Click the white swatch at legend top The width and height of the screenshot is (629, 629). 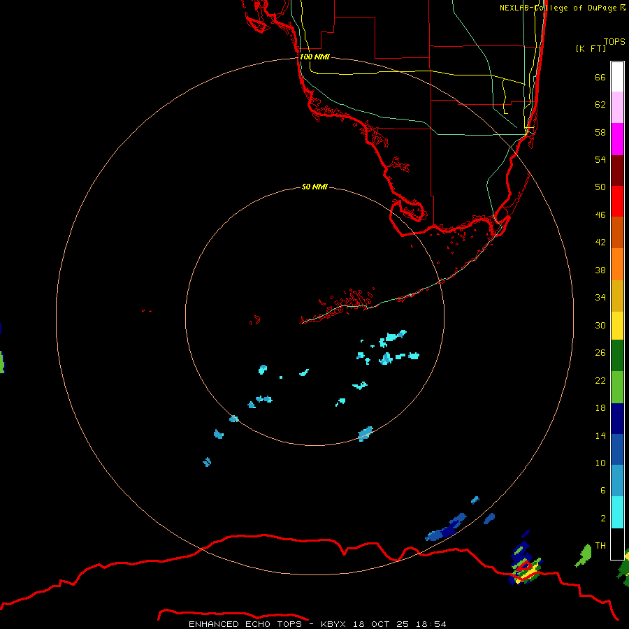(x=617, y=77)
